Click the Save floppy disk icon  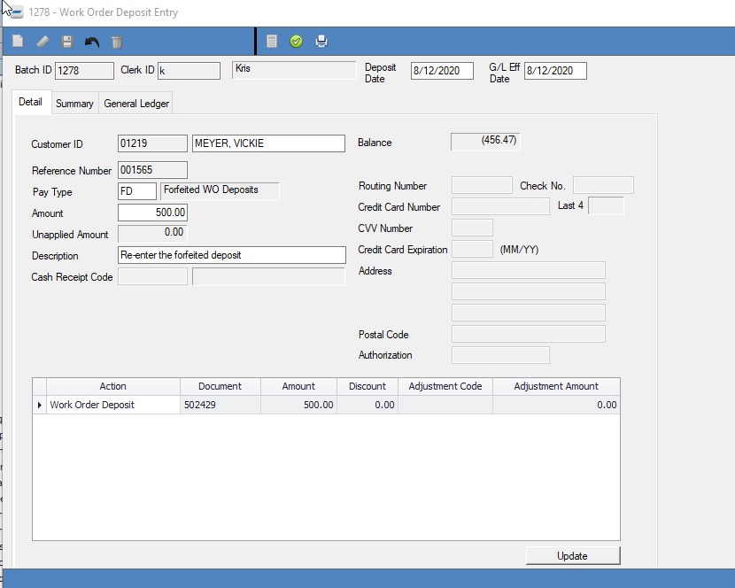[67, 42]
